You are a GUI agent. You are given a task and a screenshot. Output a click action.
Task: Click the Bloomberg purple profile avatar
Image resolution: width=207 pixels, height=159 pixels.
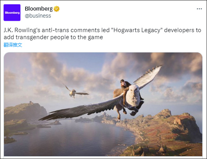pyautogui.click(x=12, y=13)
